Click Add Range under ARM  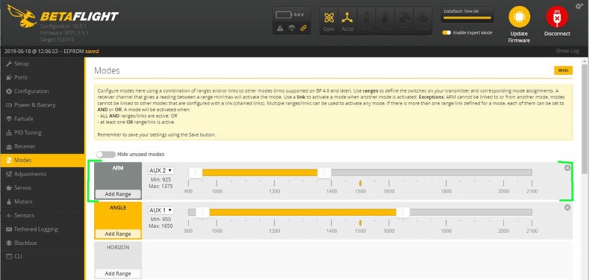click(118, 194)
